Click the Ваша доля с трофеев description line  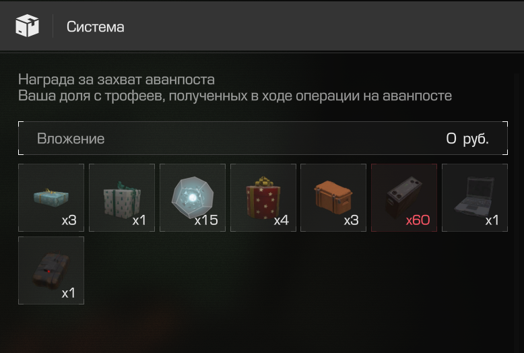[x=235, y=96]
